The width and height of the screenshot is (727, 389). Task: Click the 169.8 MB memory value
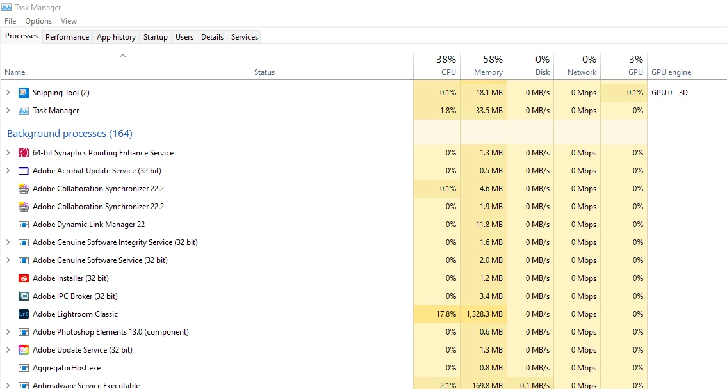(487, 385)
